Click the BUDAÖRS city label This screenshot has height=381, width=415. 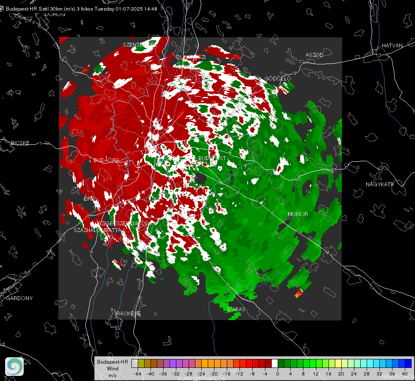pos(106,160)
